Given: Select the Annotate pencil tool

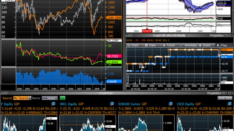Looking at the screenshot, I should click(x=188, y=45).
